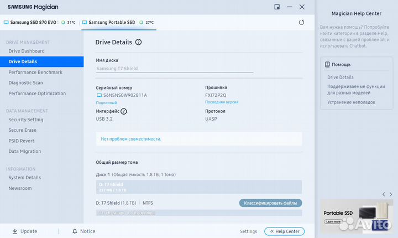
Task: Open Drive Details help question icon
Action: (x=138, y=42)
